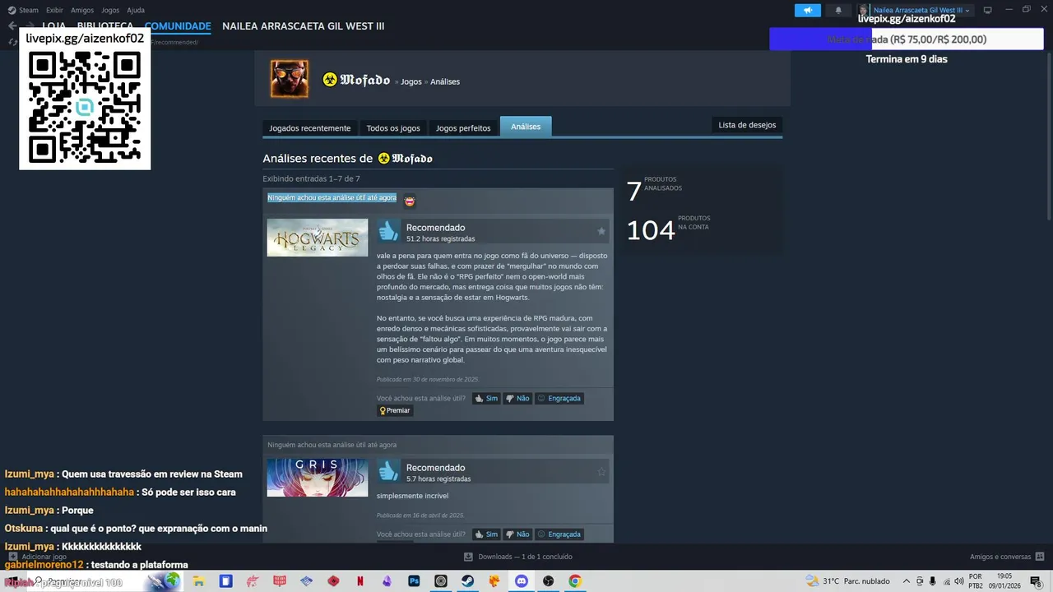Viewport: 1053px width, 592px height.
Task: Click the back navigation arrow
Action: click(12, 26)
